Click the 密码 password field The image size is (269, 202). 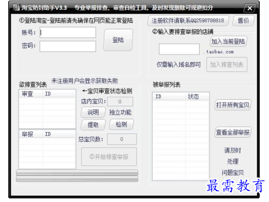pos(68,46)
